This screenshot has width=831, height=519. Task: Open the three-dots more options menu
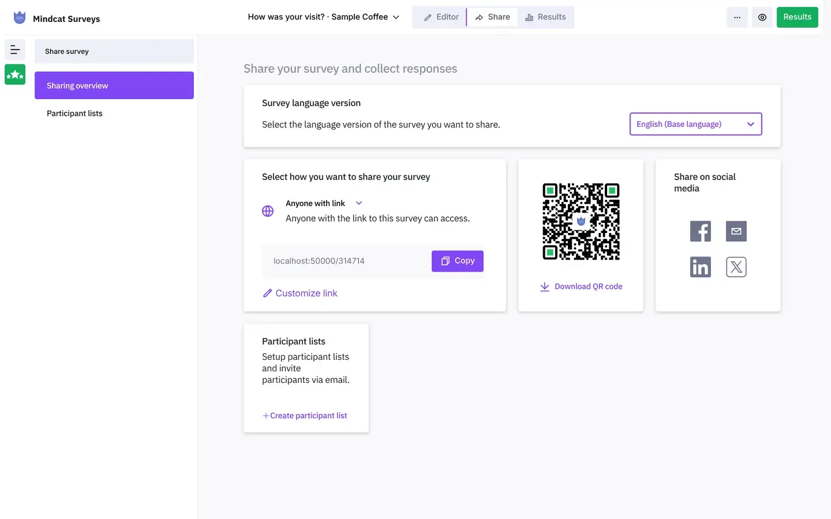point(737,17)
